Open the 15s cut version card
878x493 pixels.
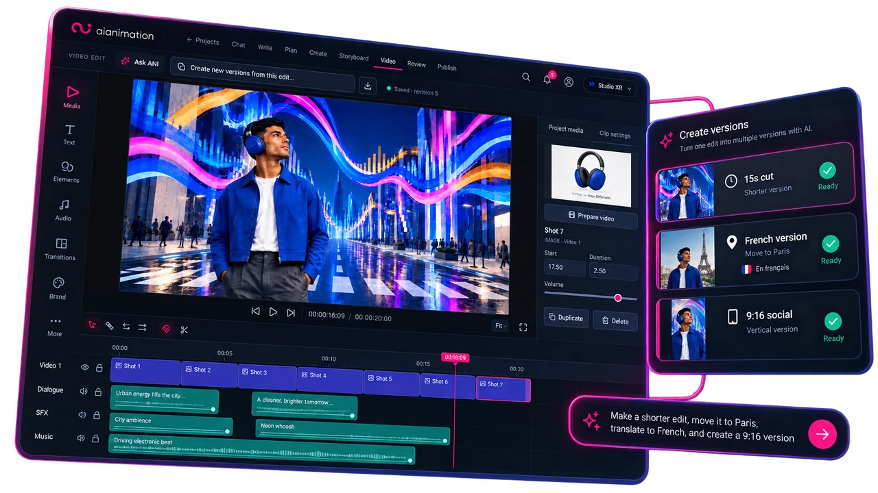pyautogui.click(x=755, y=183)
